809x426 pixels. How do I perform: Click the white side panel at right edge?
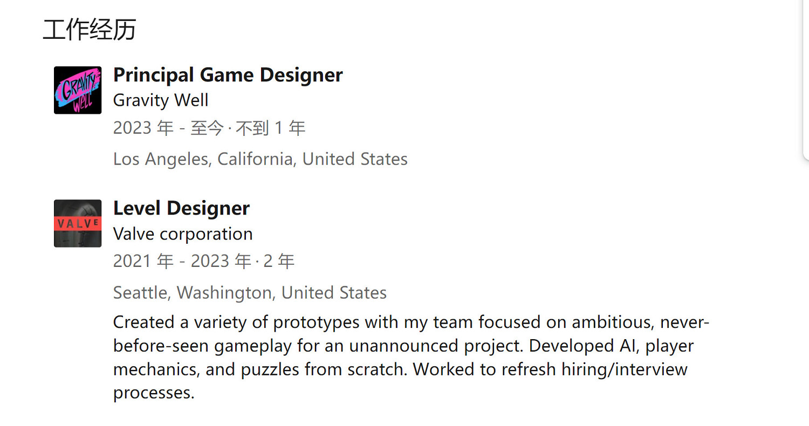pyautogui.click(x=806, y=75)
